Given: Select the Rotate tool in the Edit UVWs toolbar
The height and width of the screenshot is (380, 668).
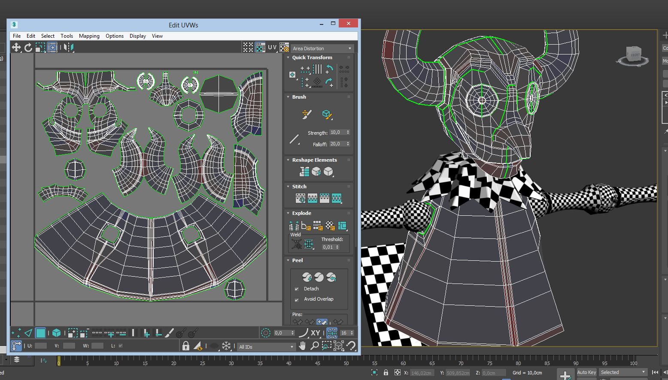Looking at the screenshot, I should 28,48.
